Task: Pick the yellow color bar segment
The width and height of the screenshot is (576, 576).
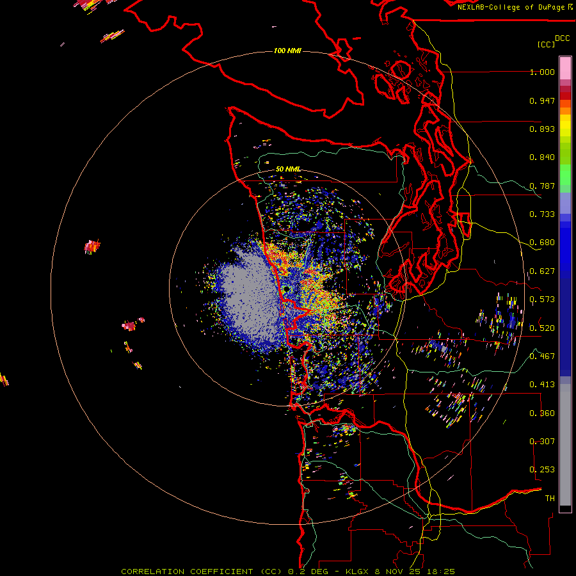Action: (565, 125)
